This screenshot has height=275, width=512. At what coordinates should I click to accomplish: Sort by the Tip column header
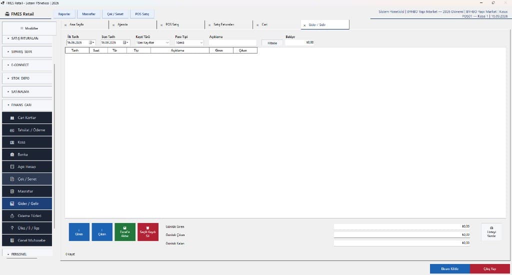(138, 50)
